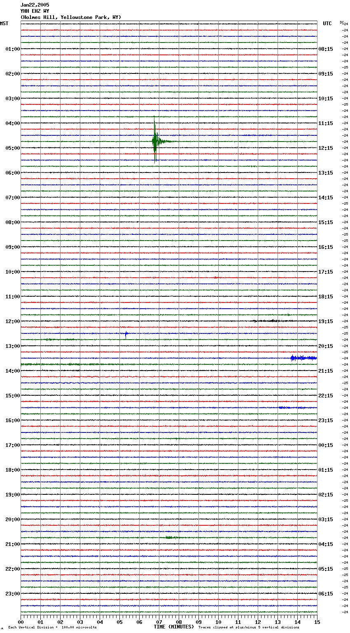
Task: Click the green burst on the 20:00 hour trace
Action: pos(172,537)
